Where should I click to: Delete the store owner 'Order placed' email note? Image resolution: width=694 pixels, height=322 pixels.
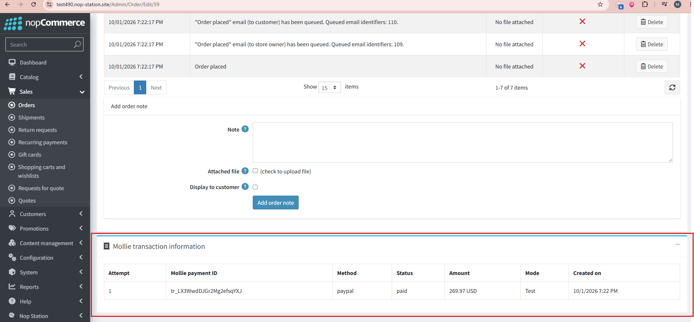point(652,44)
